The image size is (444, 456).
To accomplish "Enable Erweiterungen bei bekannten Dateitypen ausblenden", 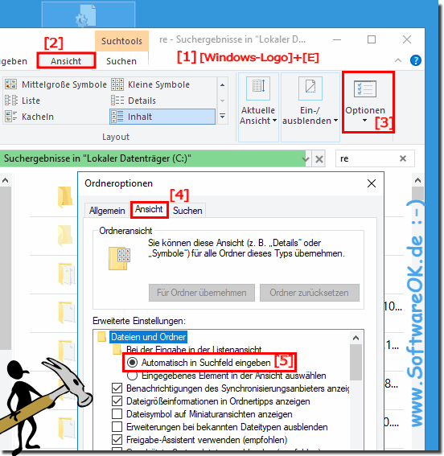I will 117,426.
